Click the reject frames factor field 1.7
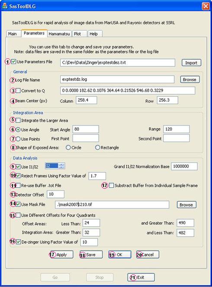The height and width of the screenshot is (287, 212). coord(97,176)
